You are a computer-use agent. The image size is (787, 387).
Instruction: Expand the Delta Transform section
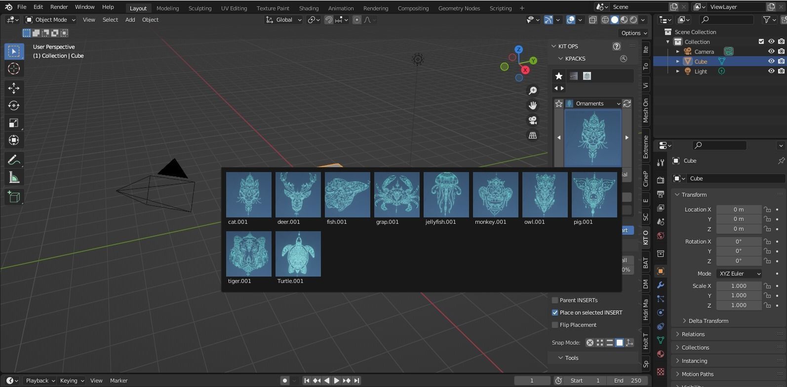[708, 321]
